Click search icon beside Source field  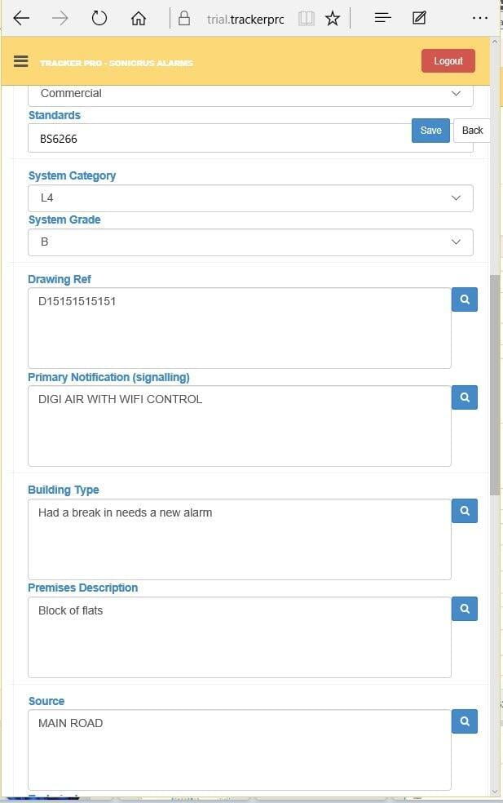pyautogui.click(x=465, y=721)
